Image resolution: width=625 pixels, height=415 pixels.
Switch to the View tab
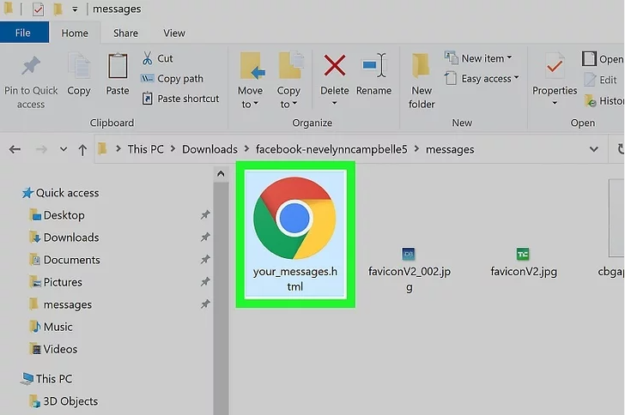(174, 33)
